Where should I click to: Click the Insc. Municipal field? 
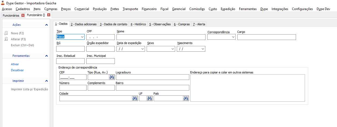(100, 61)
